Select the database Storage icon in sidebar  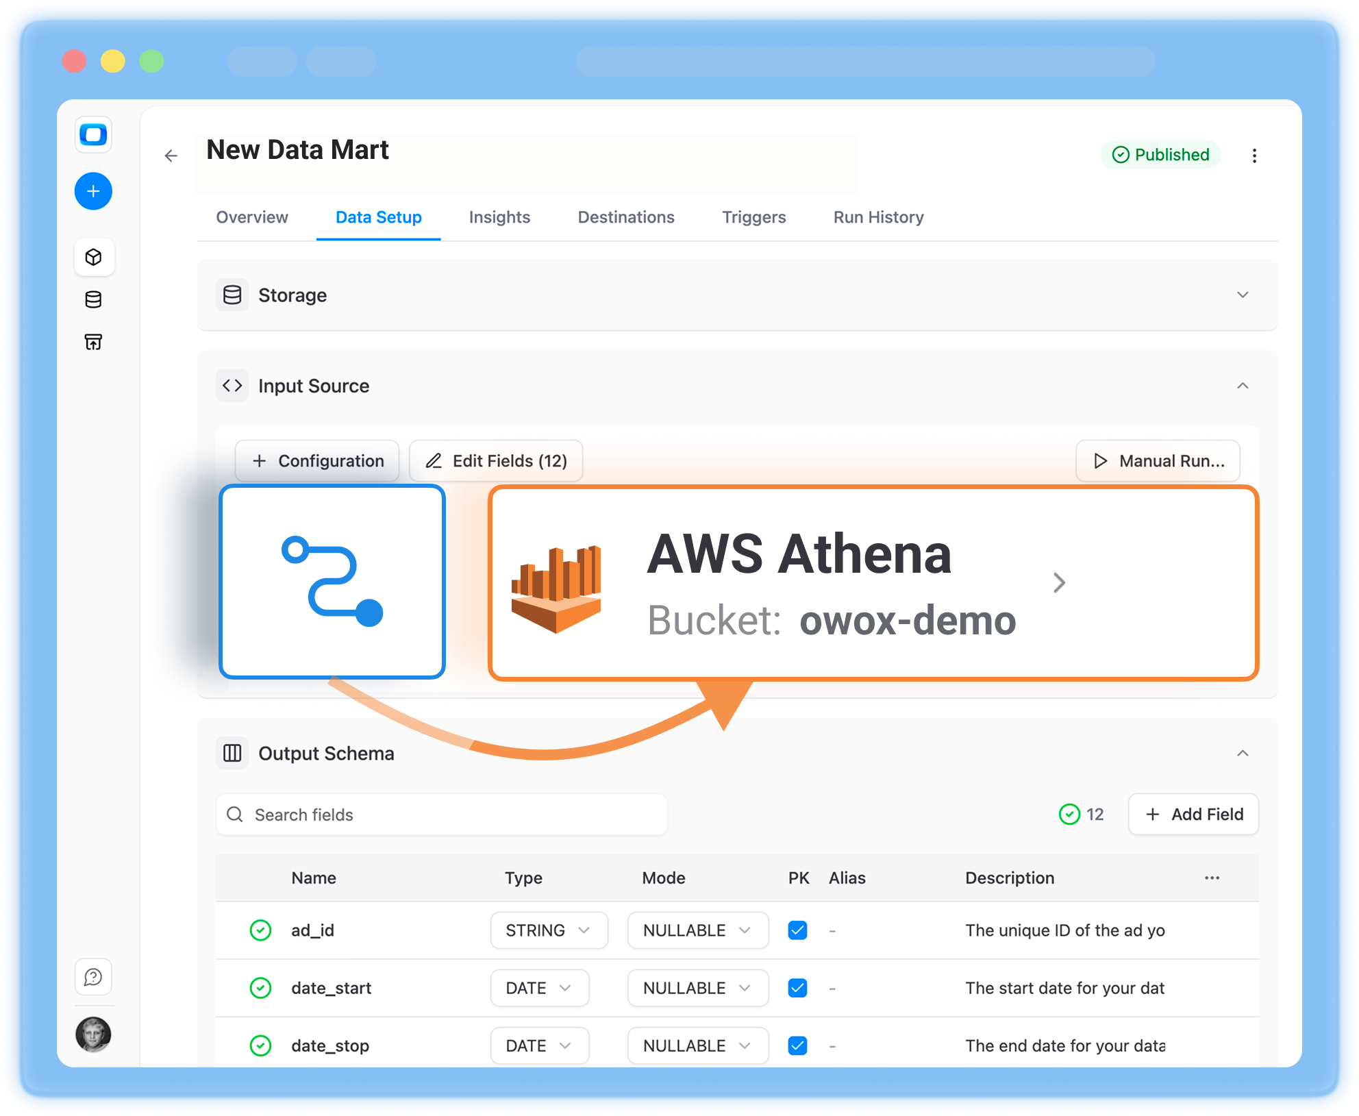[94, 299]
